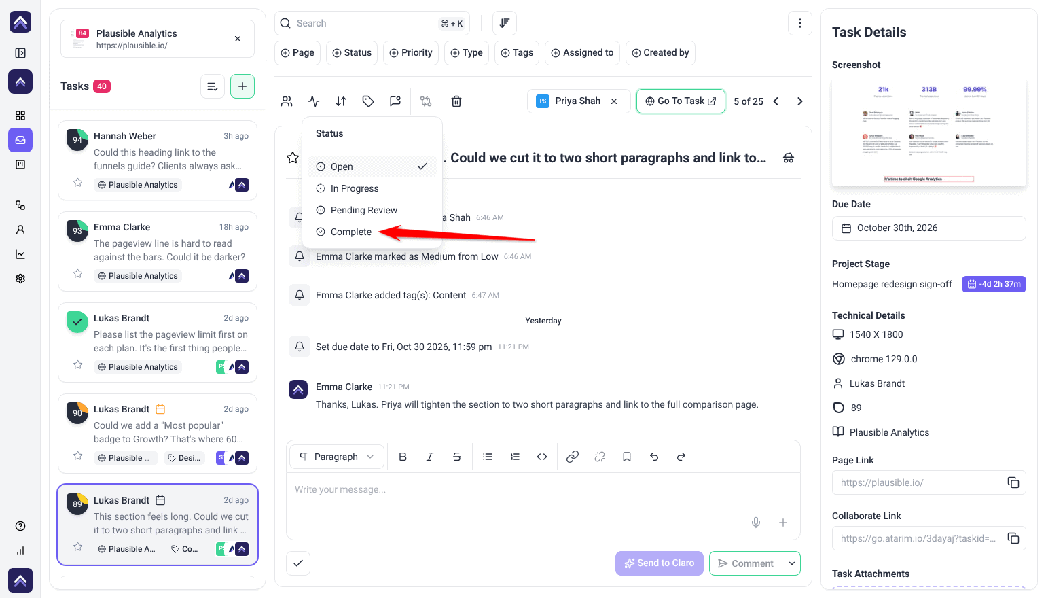Insert a code block in the editor
Viewport: 1046px width, 598px height.
(542, 457)
